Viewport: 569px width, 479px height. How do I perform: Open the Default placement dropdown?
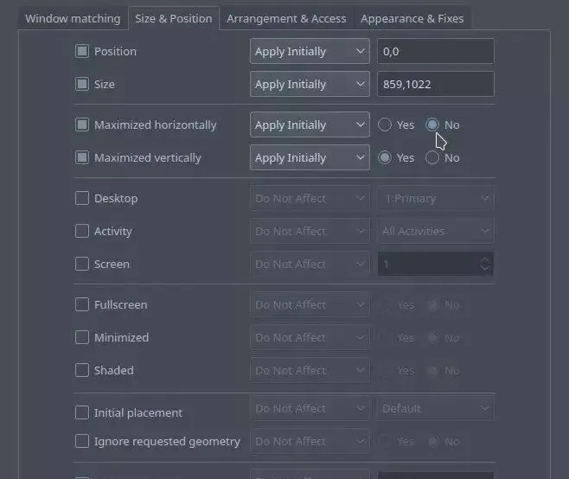click(x=436, y=409)
